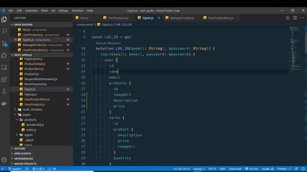Screen dimensions: 307x172
Task: Collapse the products folder
Action: click(x=30, y=120)
